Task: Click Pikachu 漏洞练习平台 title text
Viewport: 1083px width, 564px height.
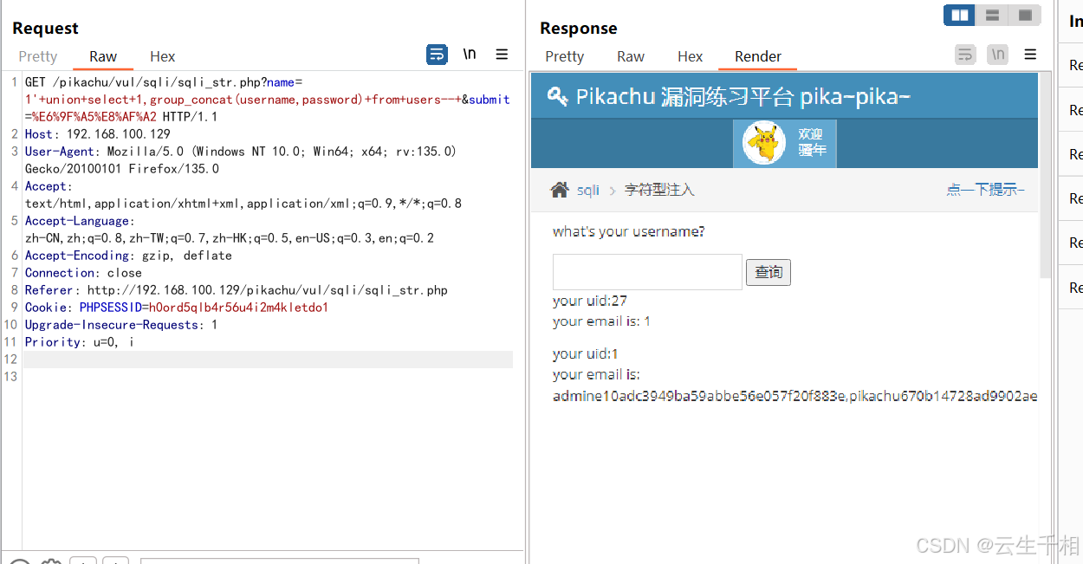Action: point(743,96)
